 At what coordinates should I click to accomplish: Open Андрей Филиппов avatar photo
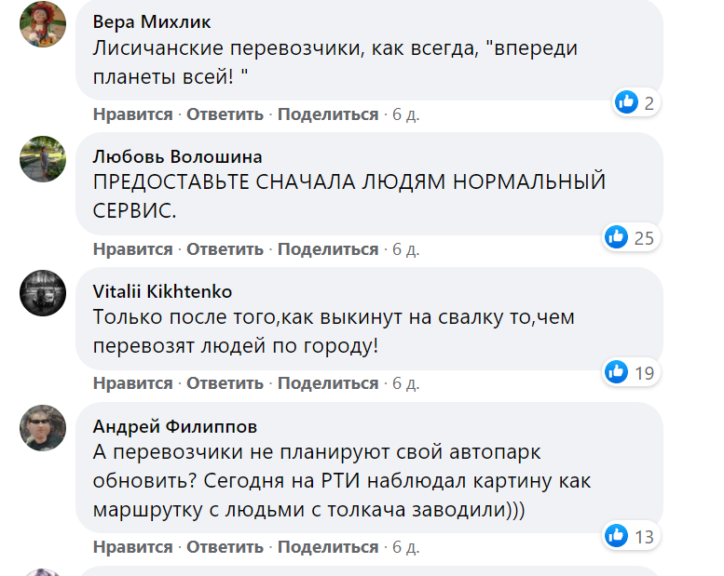[x=43, y=429]
